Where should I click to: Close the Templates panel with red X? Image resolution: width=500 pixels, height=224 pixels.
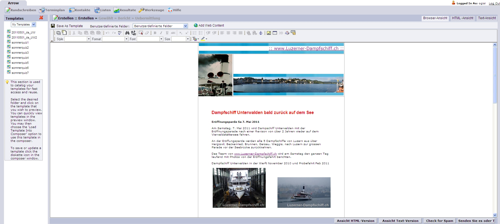pos(41,18)
